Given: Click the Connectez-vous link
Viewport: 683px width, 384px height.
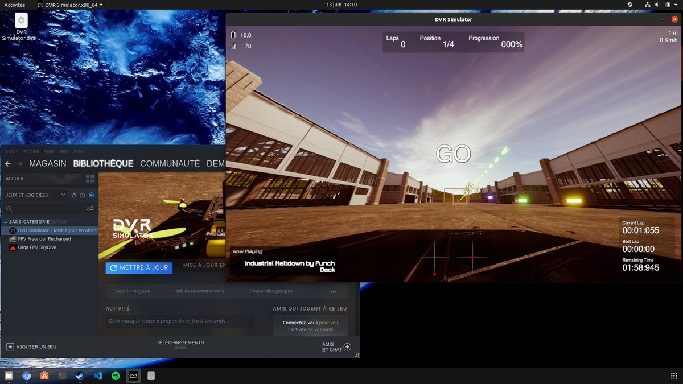Looking at the screenshot, I should click(300, 323).
